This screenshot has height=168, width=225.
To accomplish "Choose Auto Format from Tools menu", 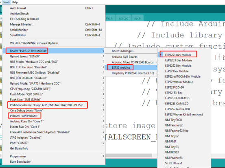I will click(x=54, y=8).
